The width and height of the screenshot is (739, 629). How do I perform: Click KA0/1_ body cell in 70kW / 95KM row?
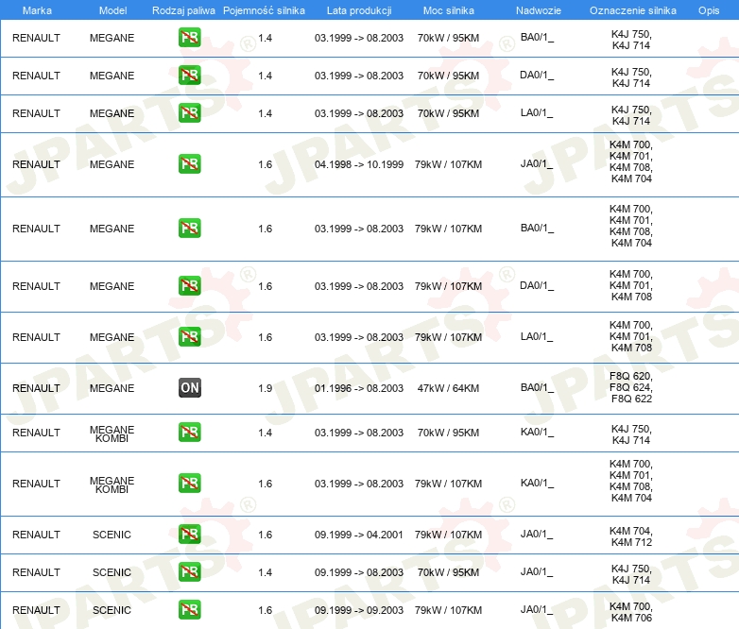(x=537, y=433)
